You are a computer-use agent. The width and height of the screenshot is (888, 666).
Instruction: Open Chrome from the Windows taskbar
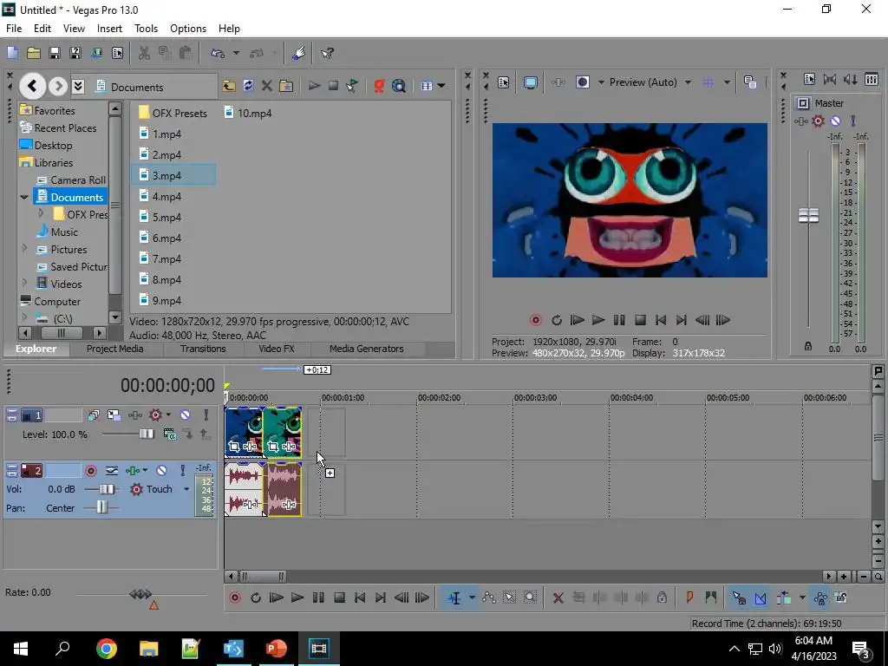point(107,649)
